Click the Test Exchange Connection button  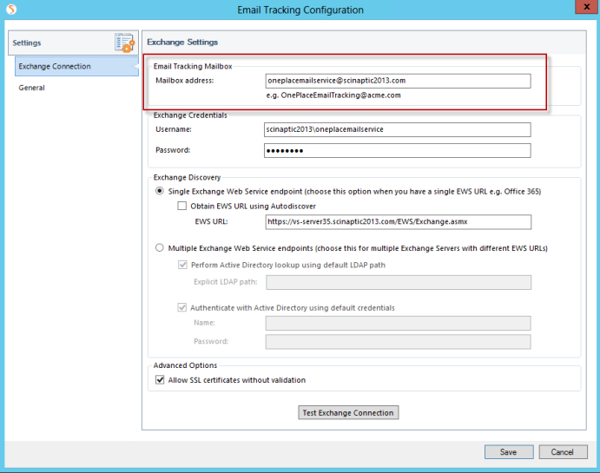click(x=348, y=412)
